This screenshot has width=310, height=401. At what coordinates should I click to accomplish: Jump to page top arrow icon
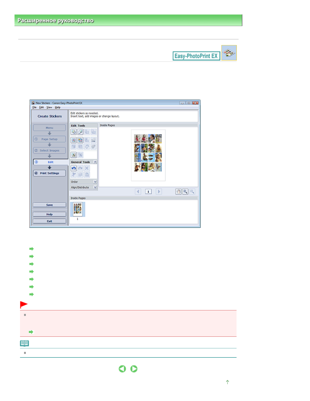click(227, 382)
